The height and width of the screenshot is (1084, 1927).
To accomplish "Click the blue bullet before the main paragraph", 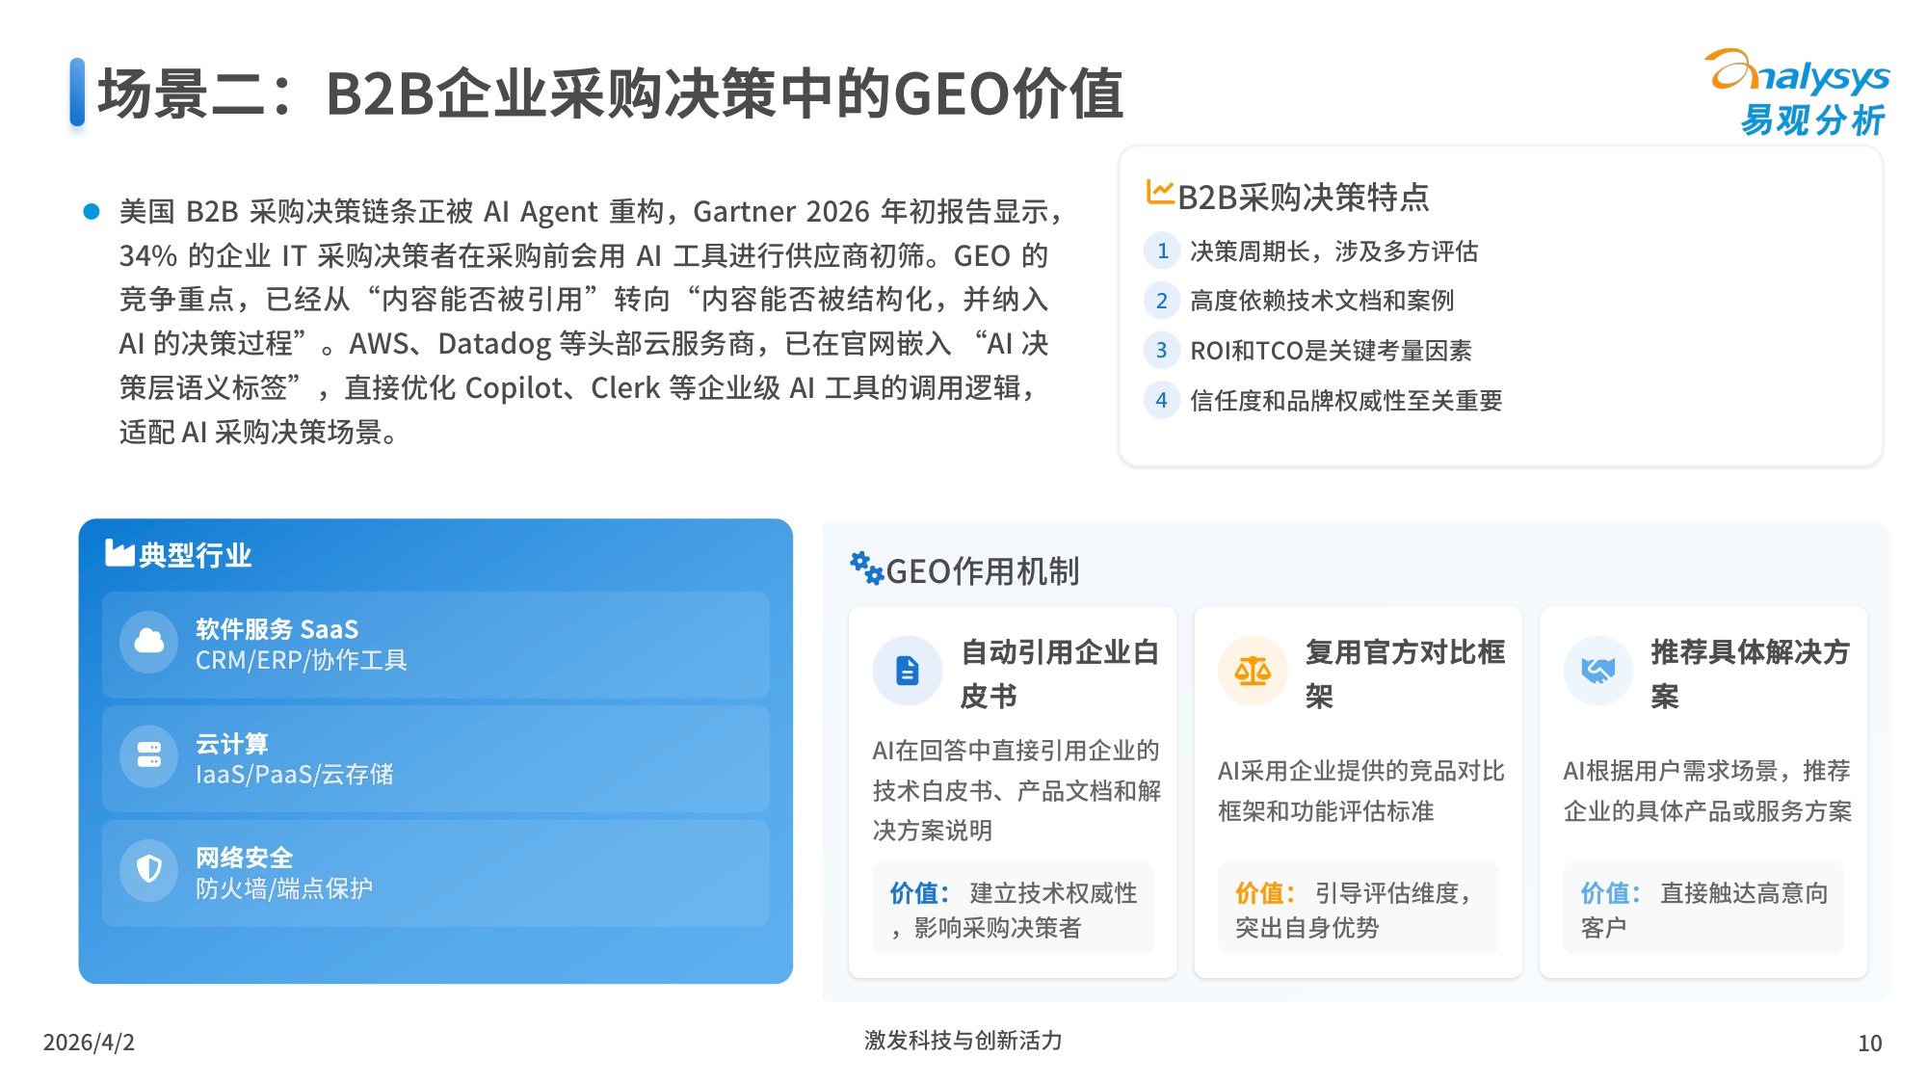I will tap(92, 211).
